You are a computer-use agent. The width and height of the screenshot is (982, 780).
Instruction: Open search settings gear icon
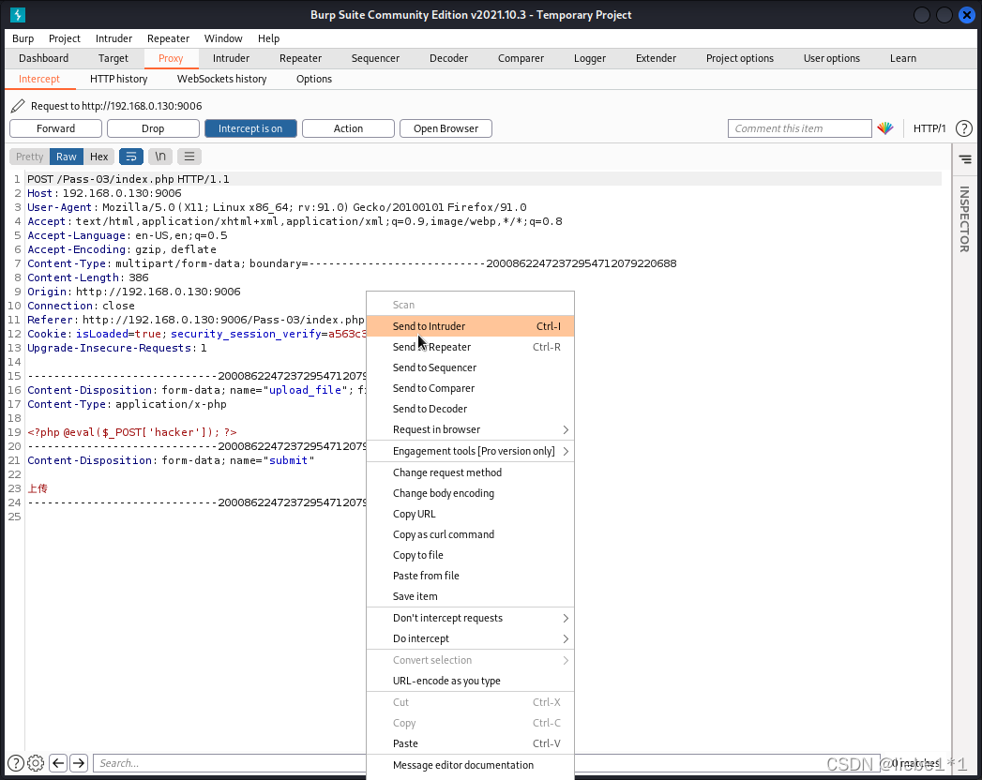tap(36, 763)
